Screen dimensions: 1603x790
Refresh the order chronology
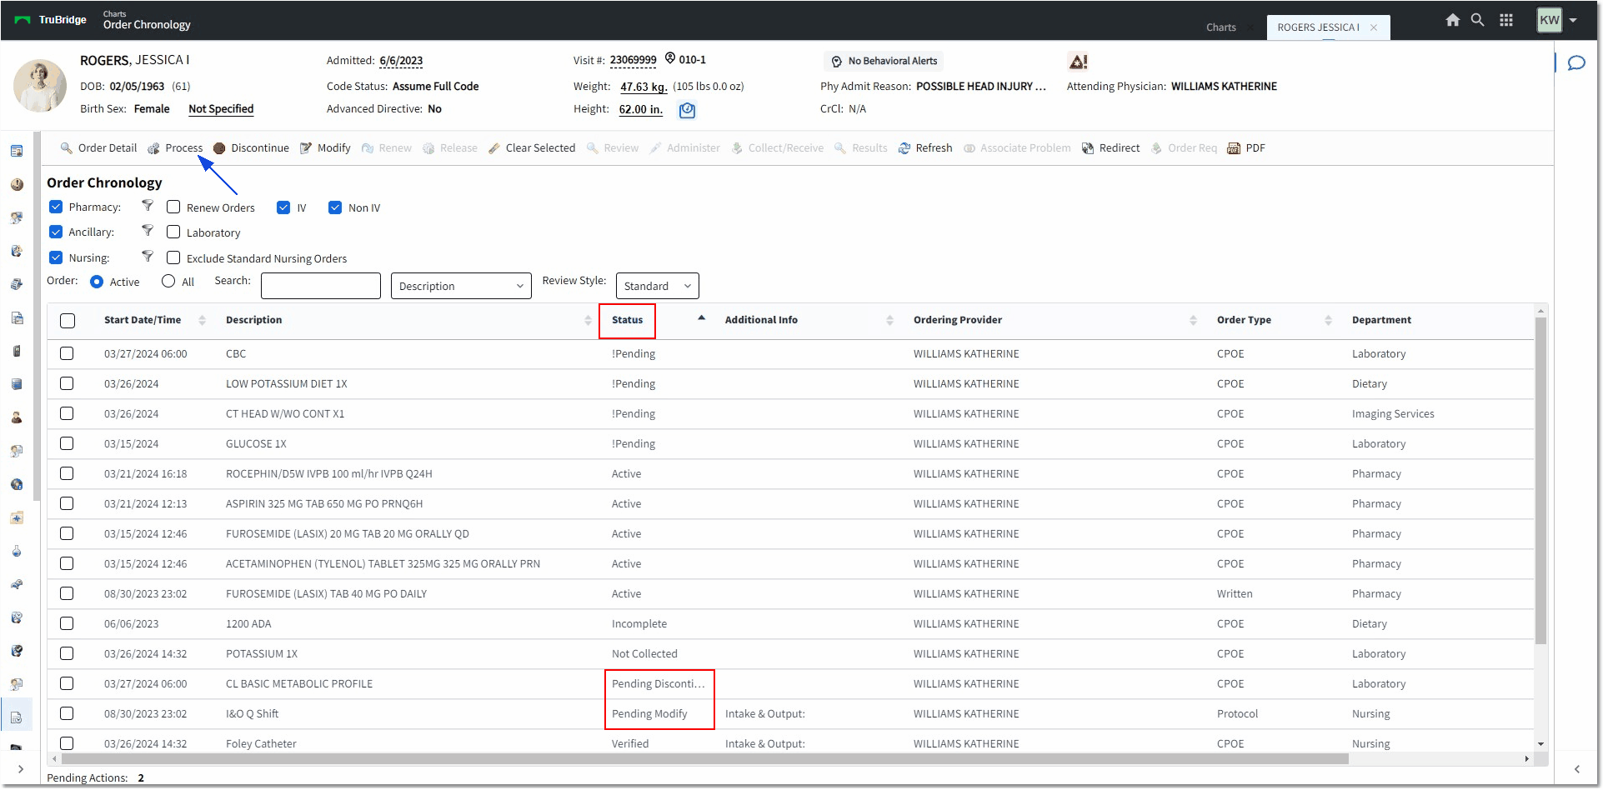point(925,148)
